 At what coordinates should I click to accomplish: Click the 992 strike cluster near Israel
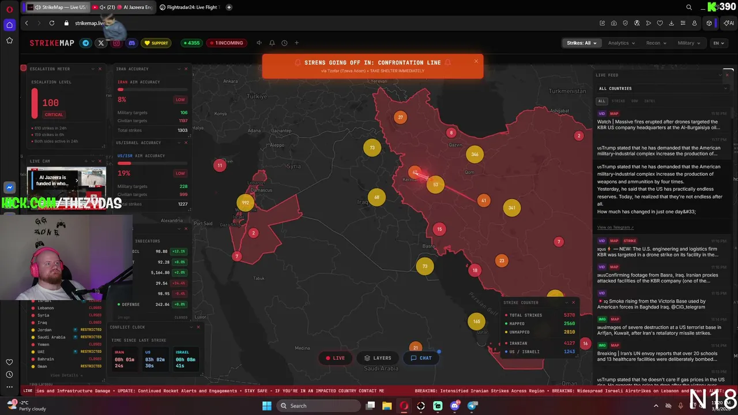(246, 202)
